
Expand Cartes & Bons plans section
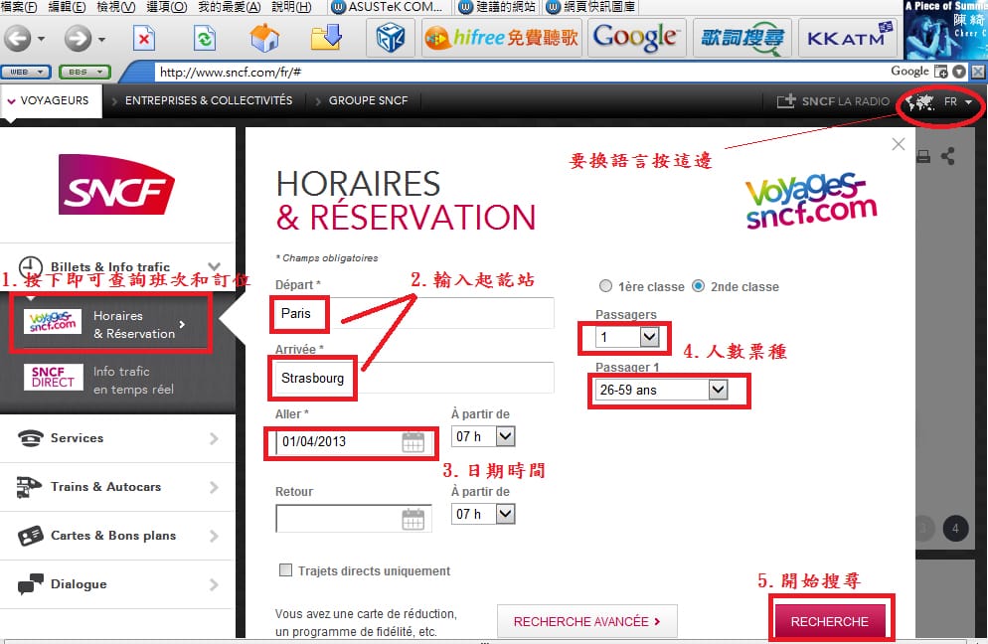pos(215,536)
